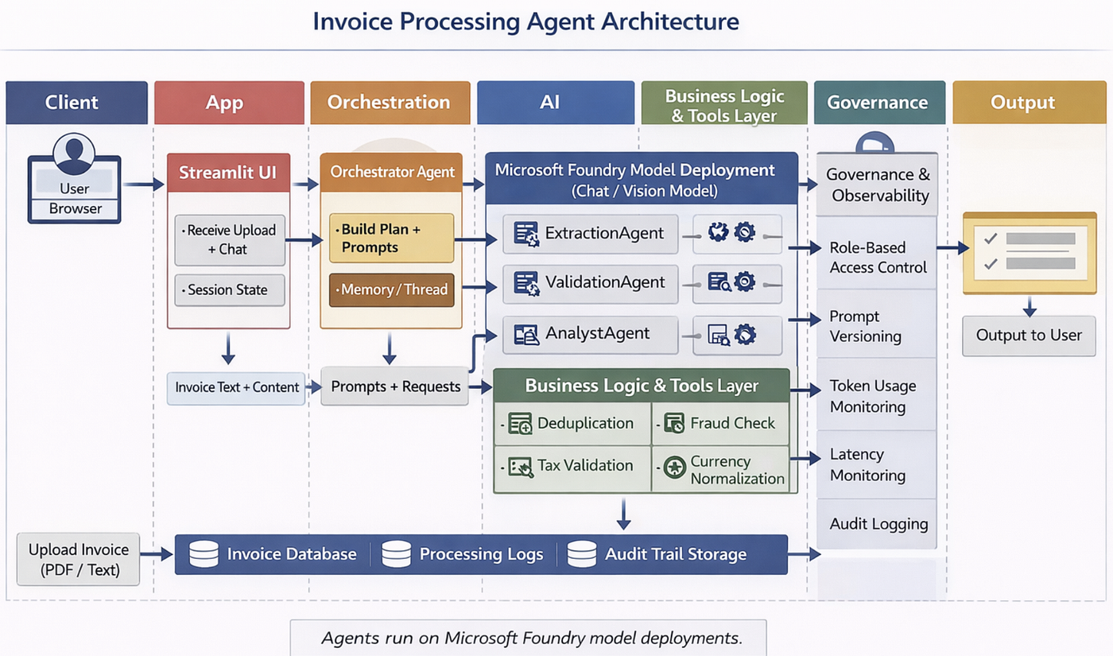1113x656 pixels.
Task: Click the Invoice Text + Content box
Action: pos(237,388)
